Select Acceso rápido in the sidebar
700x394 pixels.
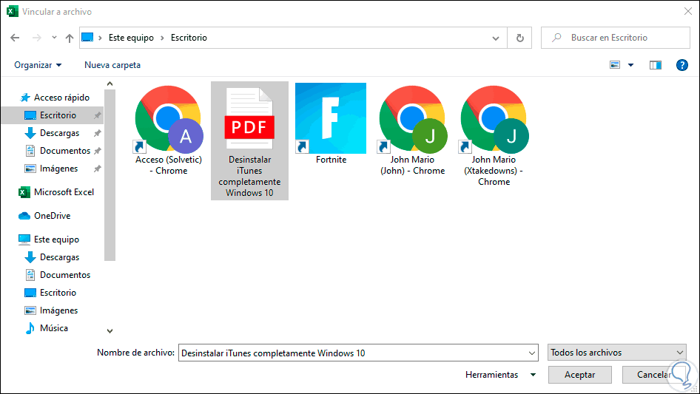[55, 98]
